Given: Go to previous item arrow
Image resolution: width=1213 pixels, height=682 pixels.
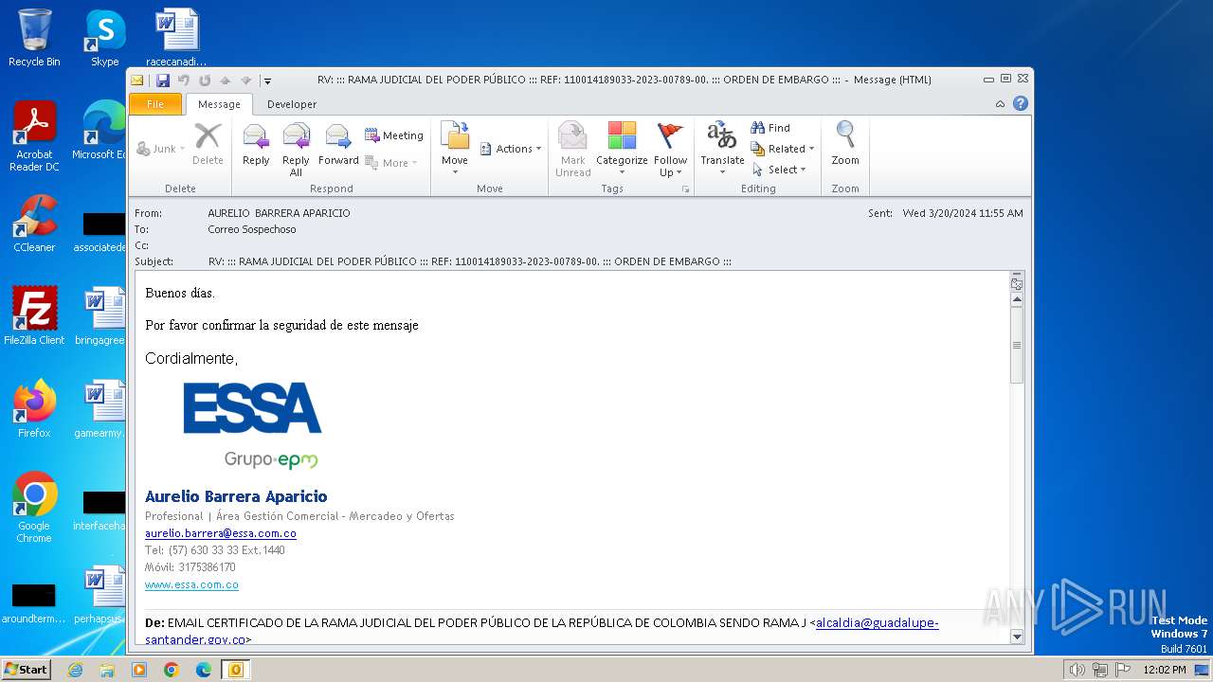Looking at the screenshot, I should pyautogui.click(x=226, y=81).
